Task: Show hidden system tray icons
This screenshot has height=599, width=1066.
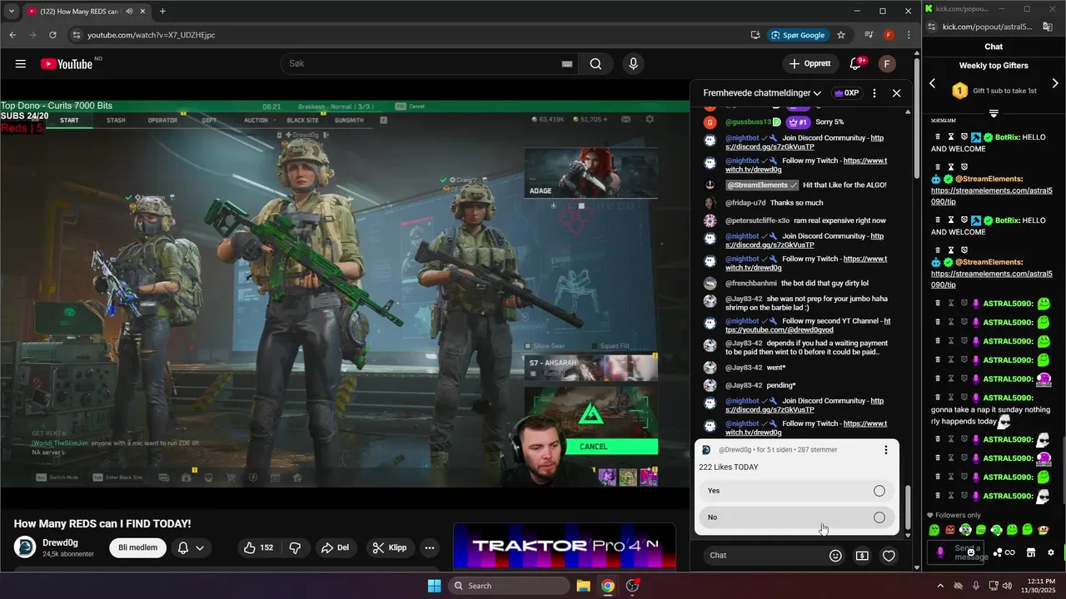Action: pos(940,586)
